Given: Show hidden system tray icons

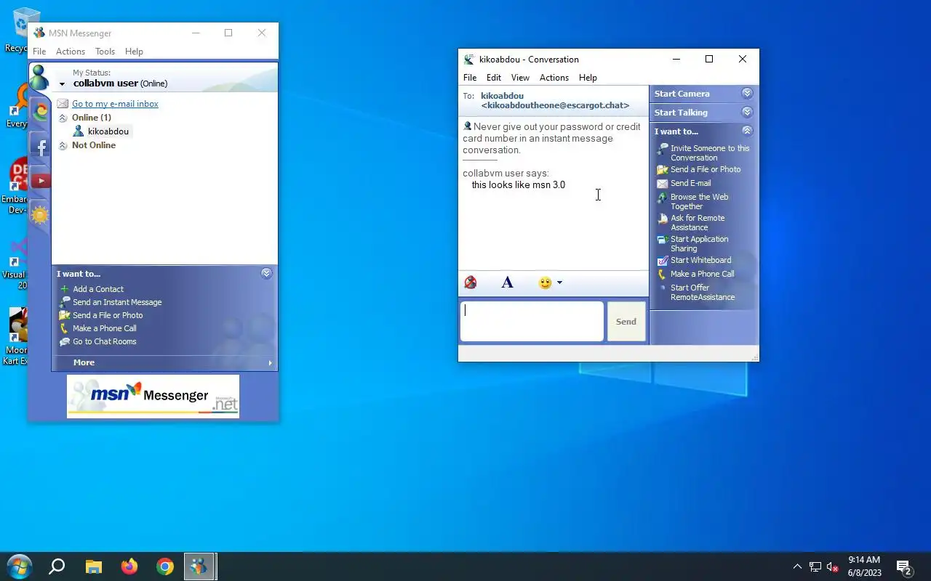Looking at the screenshot, I should [x=797, y=566].
